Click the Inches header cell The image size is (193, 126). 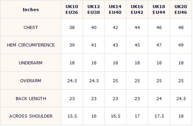tap(31, 9)
